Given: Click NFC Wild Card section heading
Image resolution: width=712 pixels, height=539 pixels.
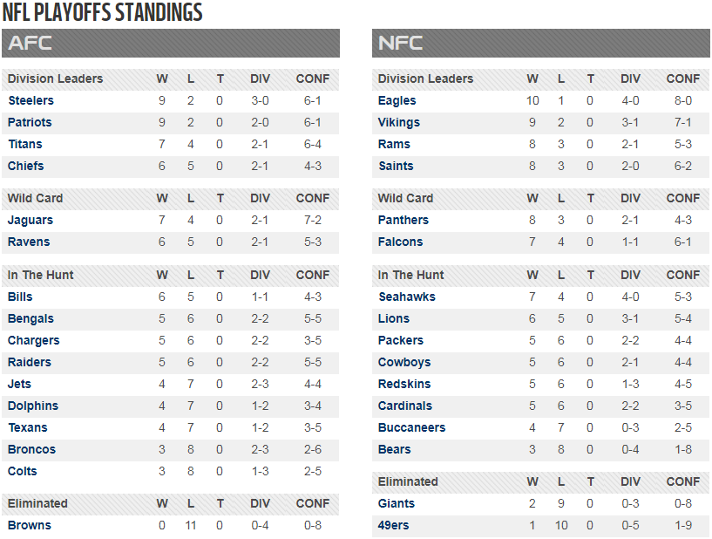Looking at the screenshot, I should click(x=405, y=199).
